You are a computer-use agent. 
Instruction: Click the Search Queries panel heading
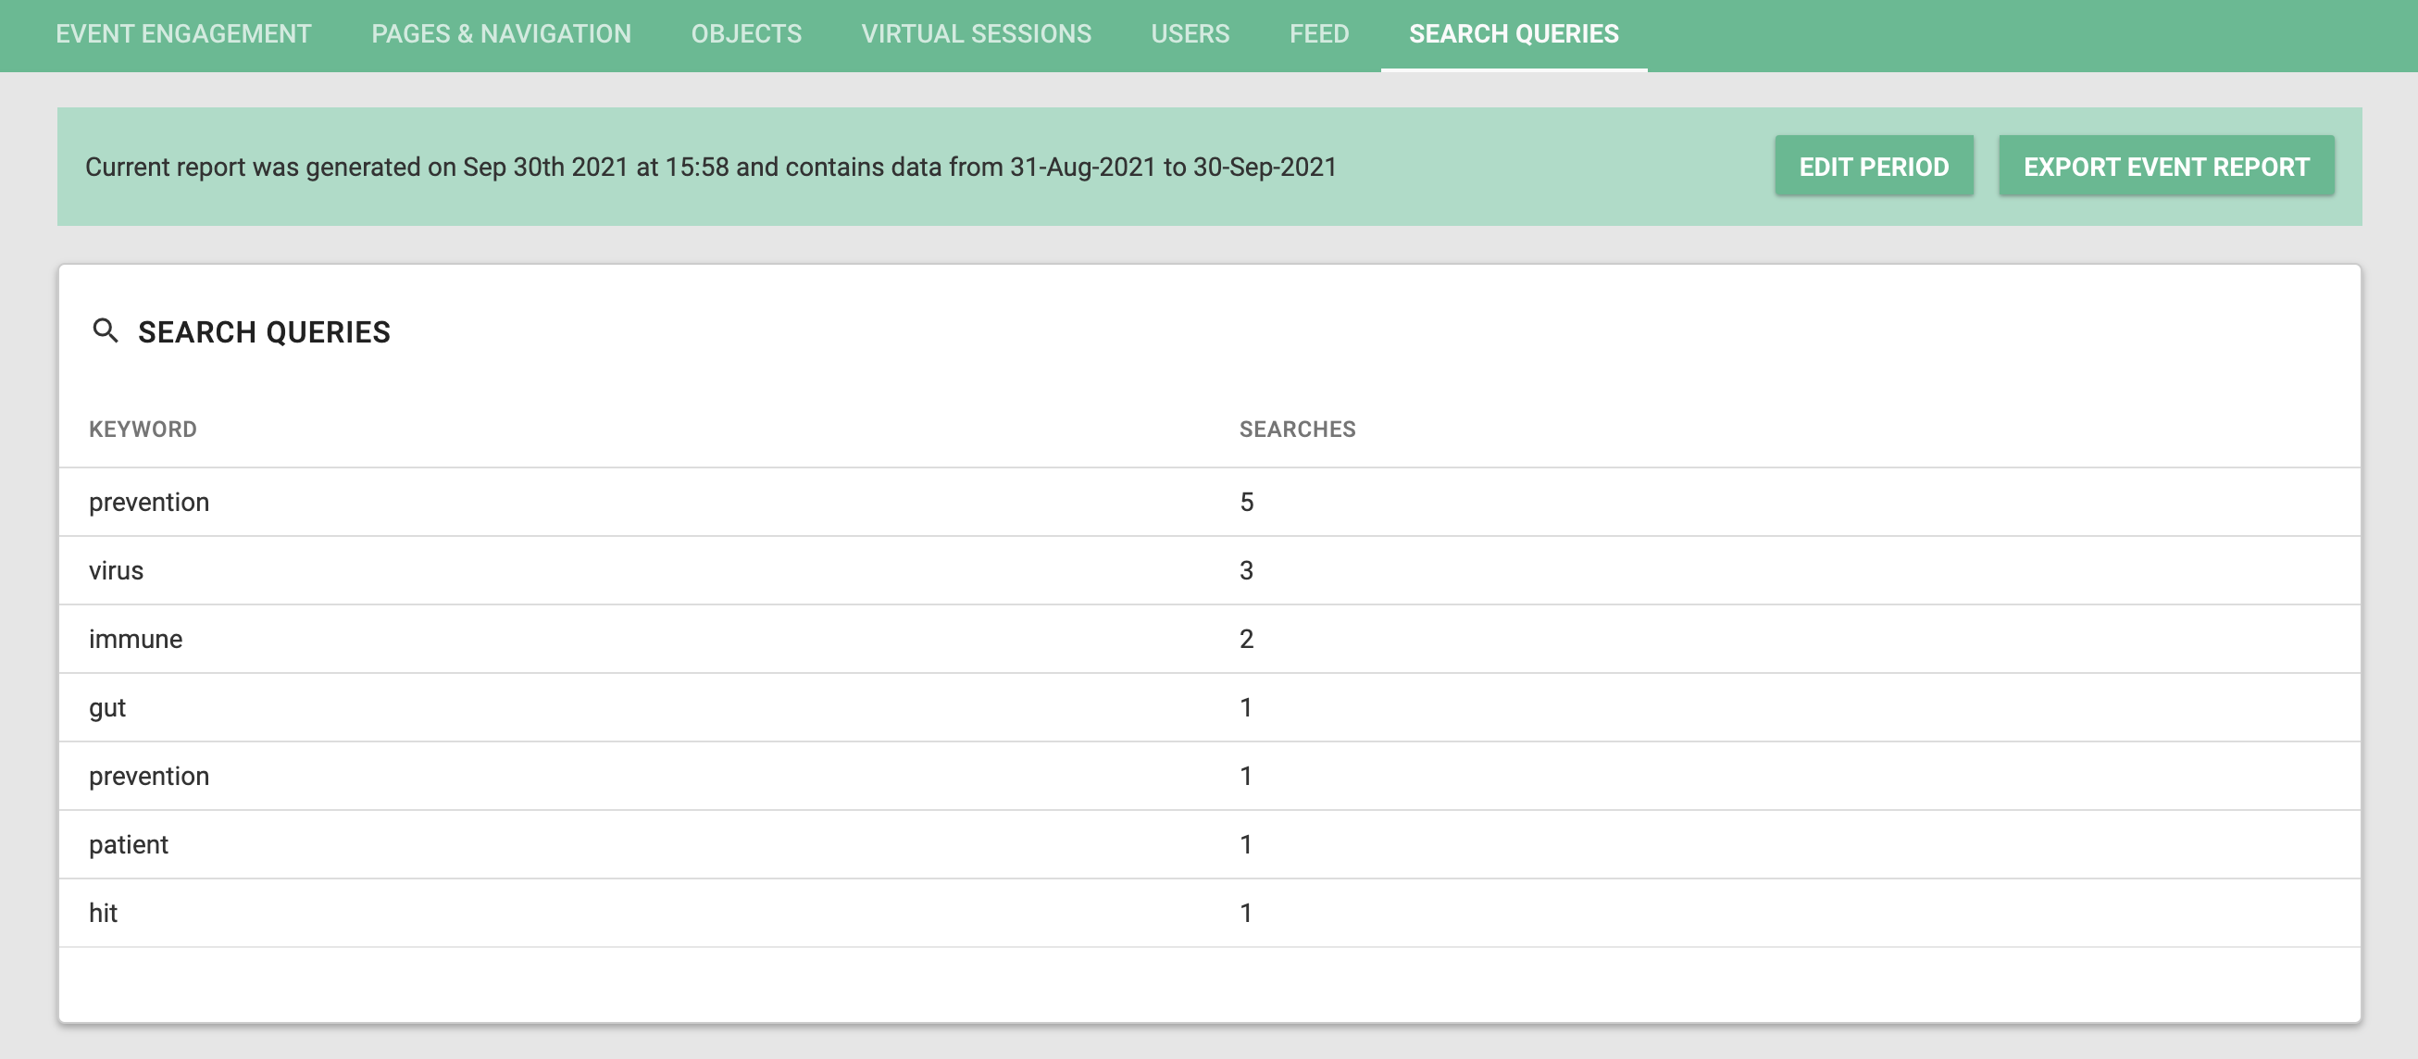(264, 332)
